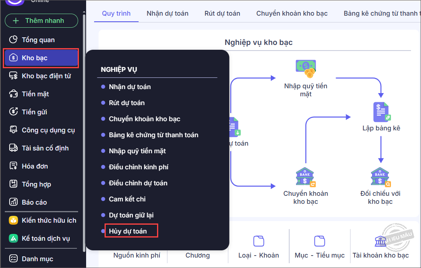Click the Đối chiếu với kho bạc icon
The image size is (421, 268).
[381, 177]
